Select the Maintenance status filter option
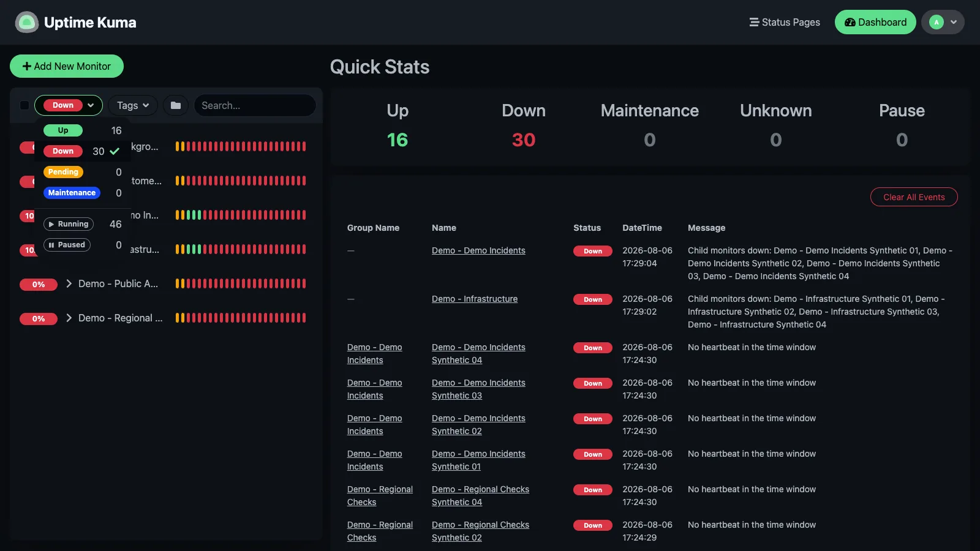This screenshot has height=551, width=980. pos(83,193)
